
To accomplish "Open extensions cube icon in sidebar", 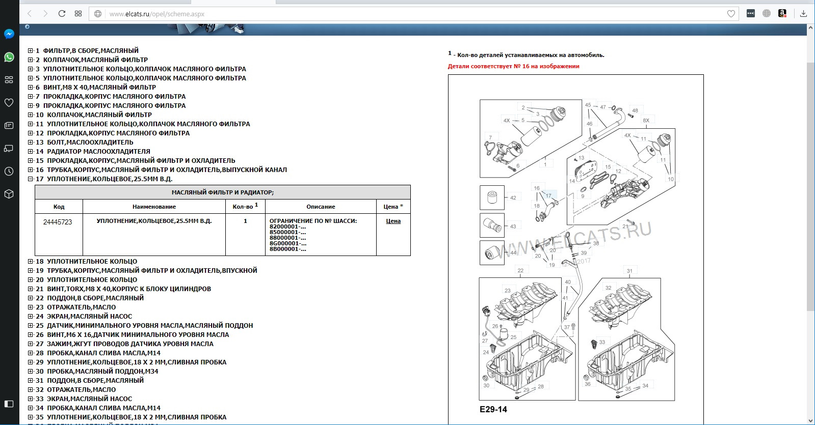I will 9,194.
